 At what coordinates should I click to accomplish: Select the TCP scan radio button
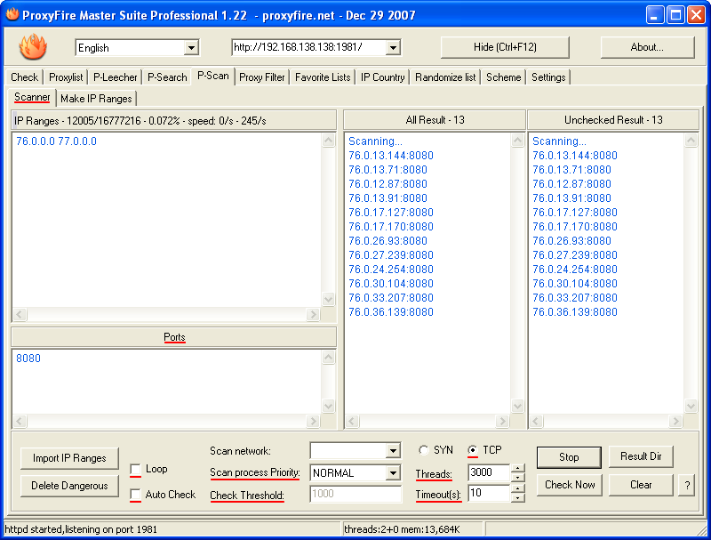pos(473,450)
